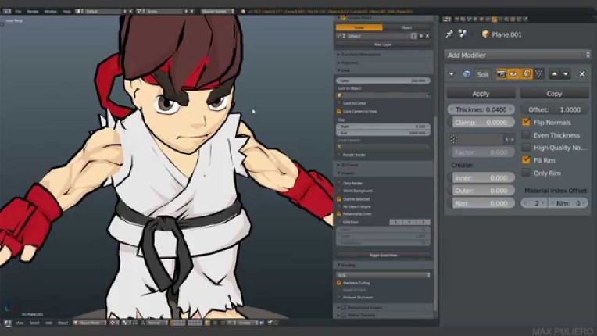Enable Ambient Occlusion checkbox
The height and width of the screenshot is (336, 597).
point(339,298)
